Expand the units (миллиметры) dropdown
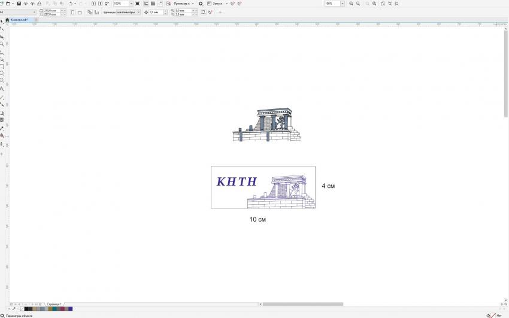 (x=138, y=12)
